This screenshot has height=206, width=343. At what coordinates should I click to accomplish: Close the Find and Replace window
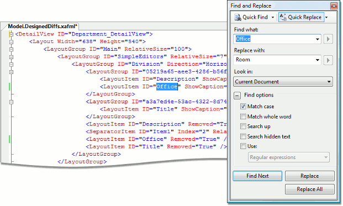(334, 6)
